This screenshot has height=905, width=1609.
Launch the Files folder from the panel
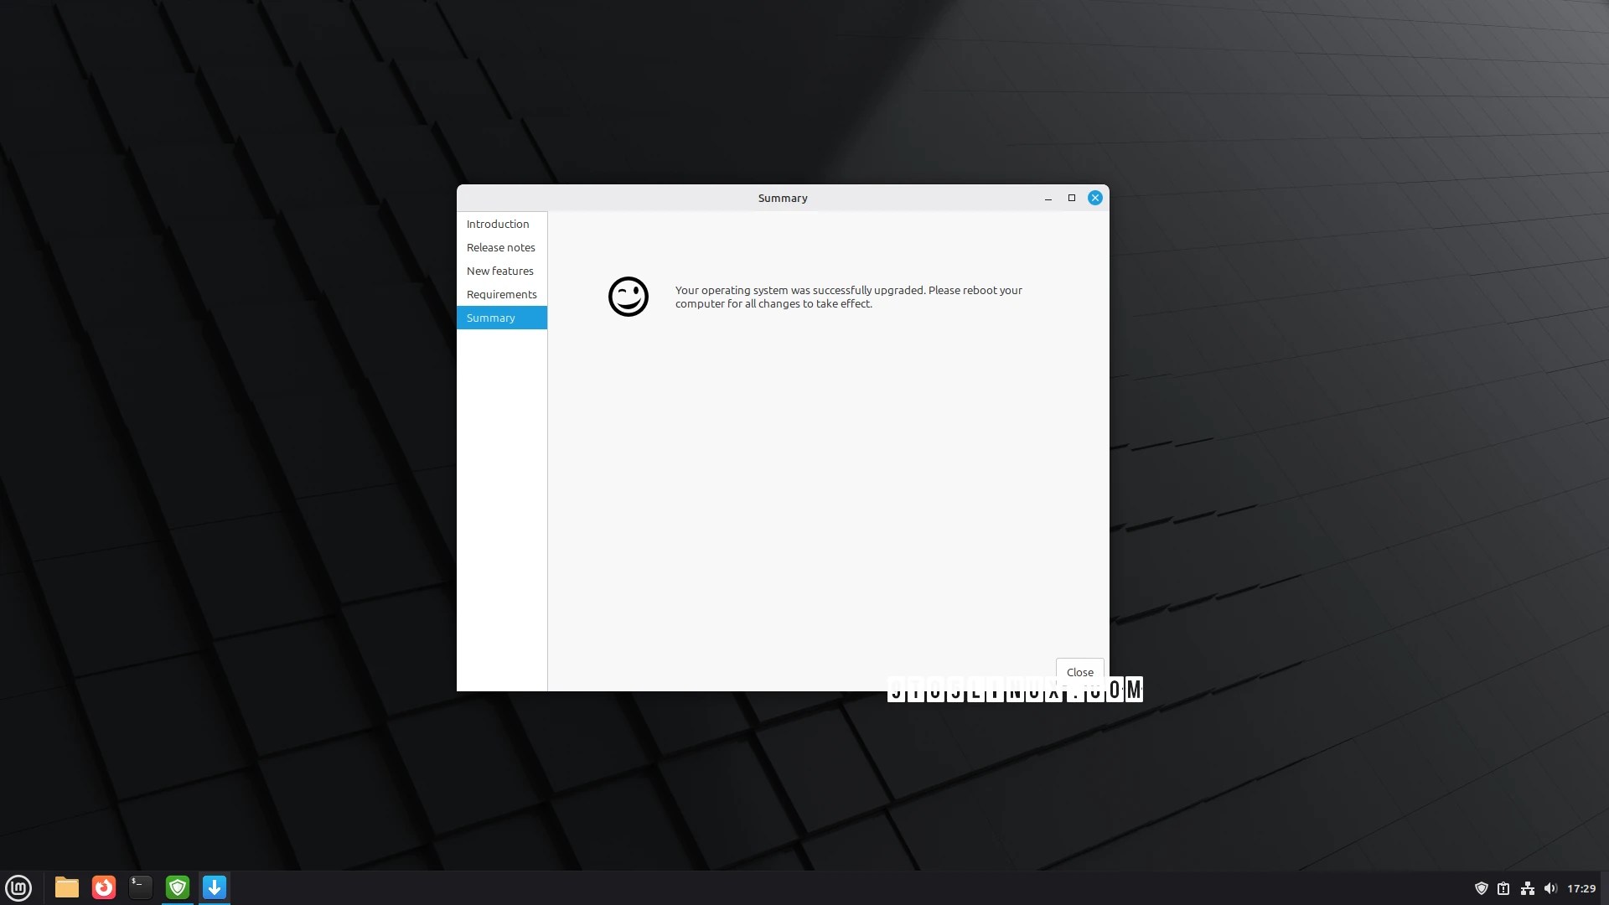click(x=67, y=887)
